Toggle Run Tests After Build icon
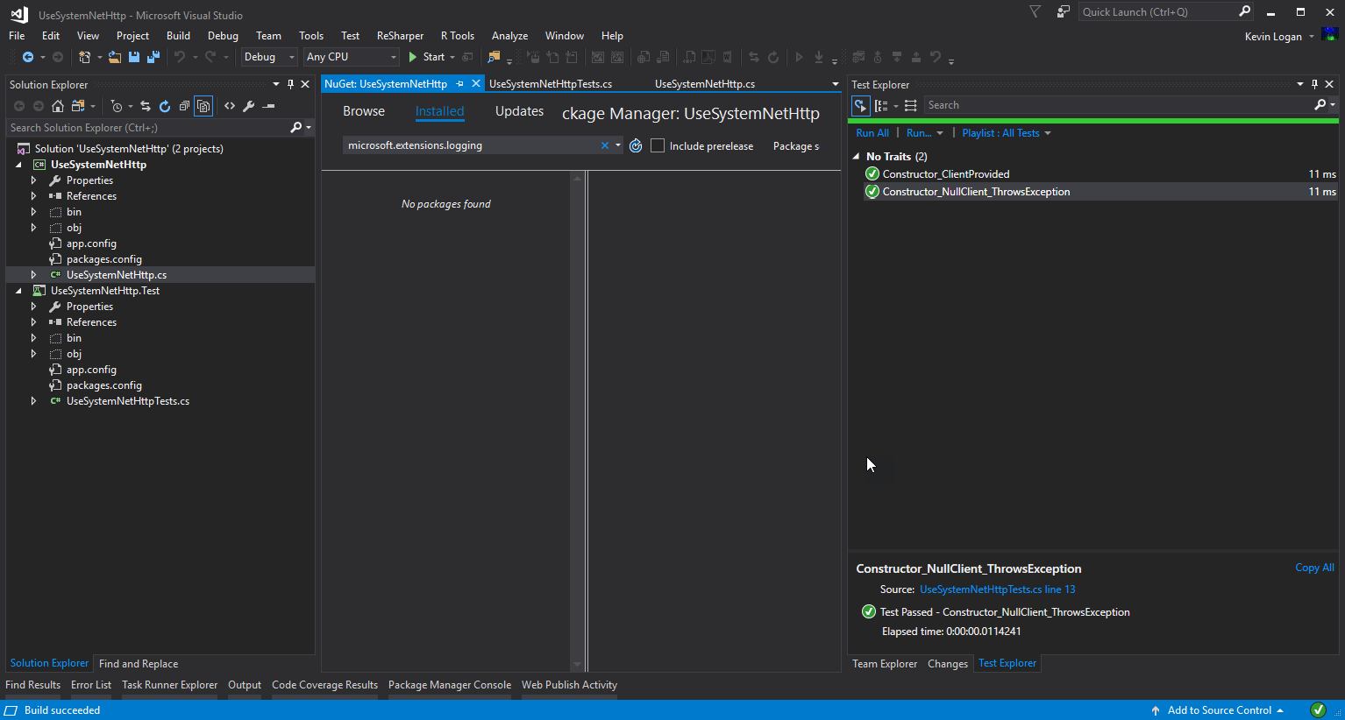This screenshot has height=720, width=1345. click(x=861, y=105)
